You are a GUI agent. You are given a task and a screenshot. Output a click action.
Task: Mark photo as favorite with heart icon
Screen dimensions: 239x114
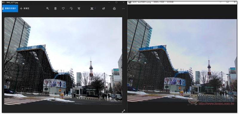tap(63, 9)
